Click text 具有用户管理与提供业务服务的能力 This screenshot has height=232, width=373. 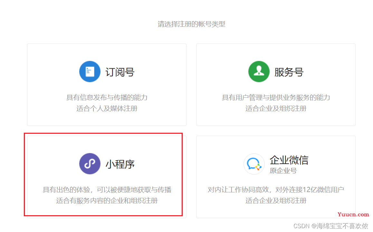point(276,98)
